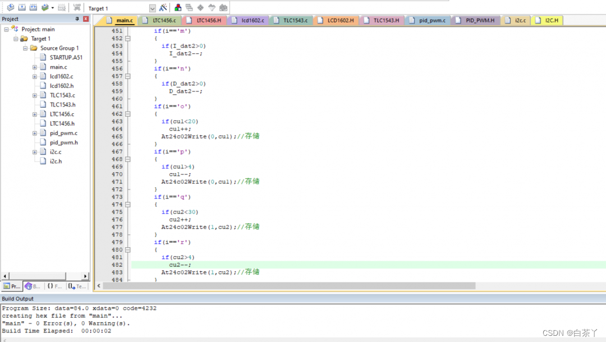Click the Download (LOAD) to flash icon
Screen dimensions: 606x342
pyautogui.click(x=77, y=8)
